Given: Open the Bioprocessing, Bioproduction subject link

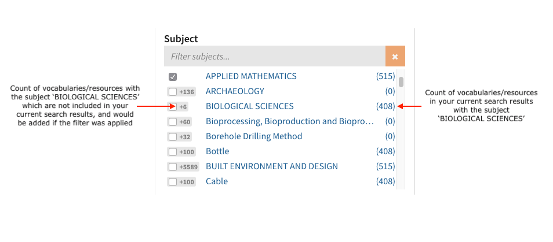Looking at the screenshot, I should click(x=288, y=121).
